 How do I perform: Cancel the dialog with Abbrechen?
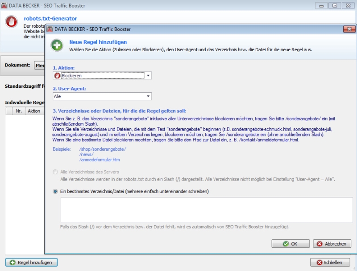tap(332, 244)
